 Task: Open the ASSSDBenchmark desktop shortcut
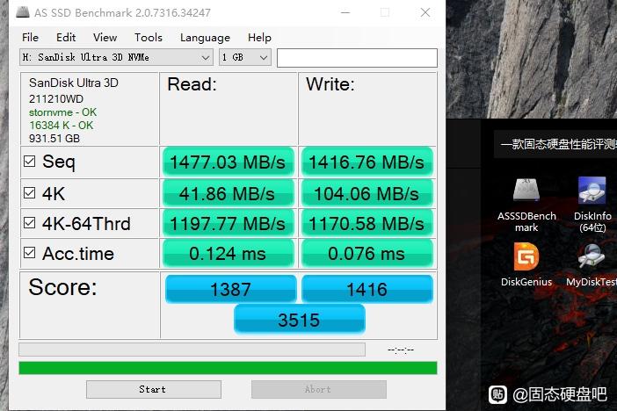(526, 205)
